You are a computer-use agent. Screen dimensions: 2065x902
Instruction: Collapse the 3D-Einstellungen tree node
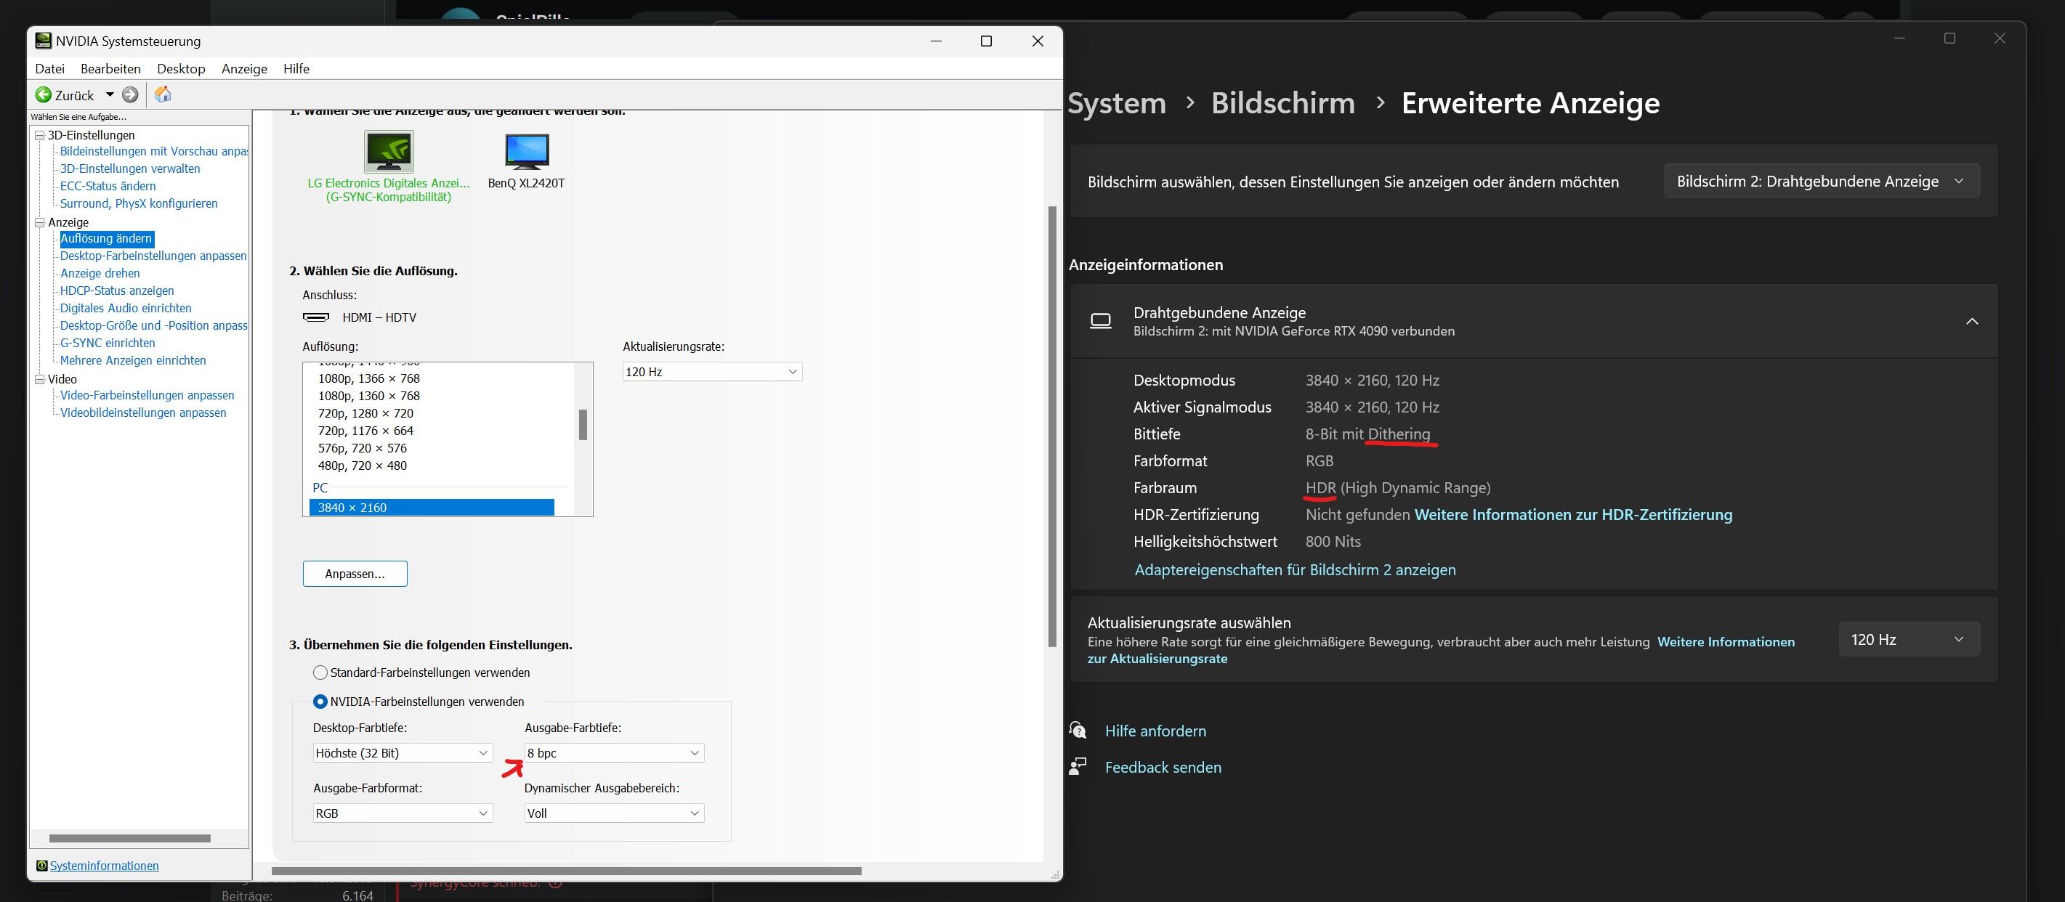coord(39,135)
